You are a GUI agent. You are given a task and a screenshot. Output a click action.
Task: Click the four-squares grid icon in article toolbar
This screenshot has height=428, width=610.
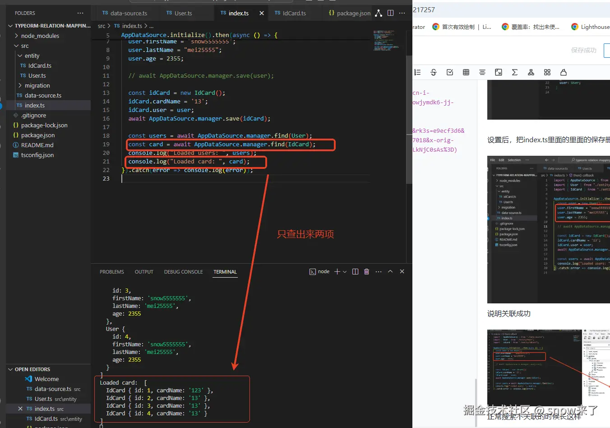[x=547, y=72]
